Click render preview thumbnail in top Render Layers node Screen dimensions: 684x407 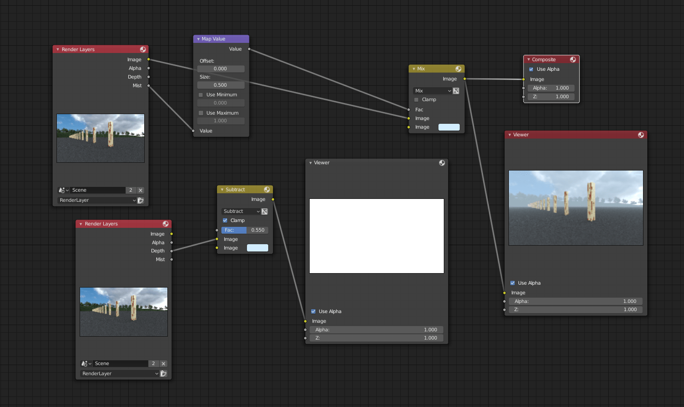click(x=100, y=138)
